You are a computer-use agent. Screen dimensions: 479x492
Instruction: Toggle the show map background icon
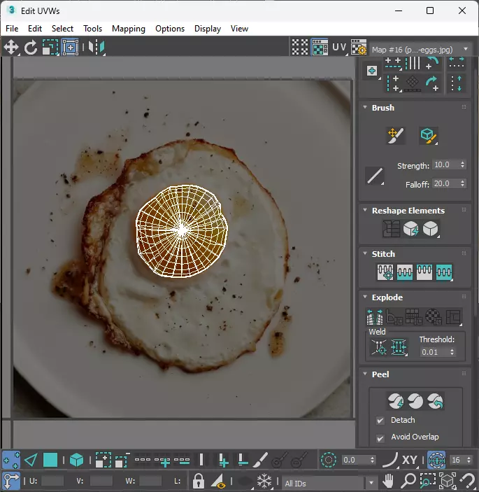pyautogui.click(x=320, y=48)
